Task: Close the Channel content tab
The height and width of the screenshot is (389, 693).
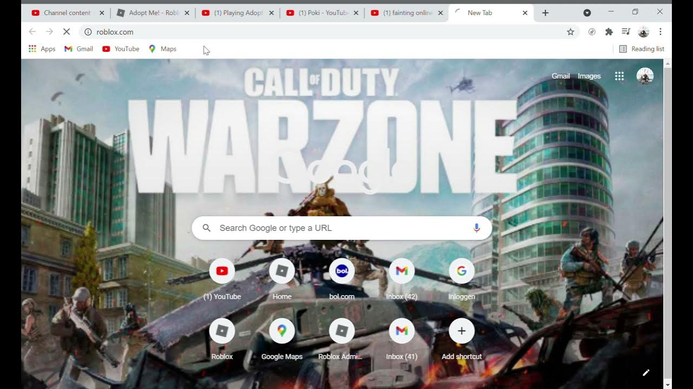Action: (102, 13)
